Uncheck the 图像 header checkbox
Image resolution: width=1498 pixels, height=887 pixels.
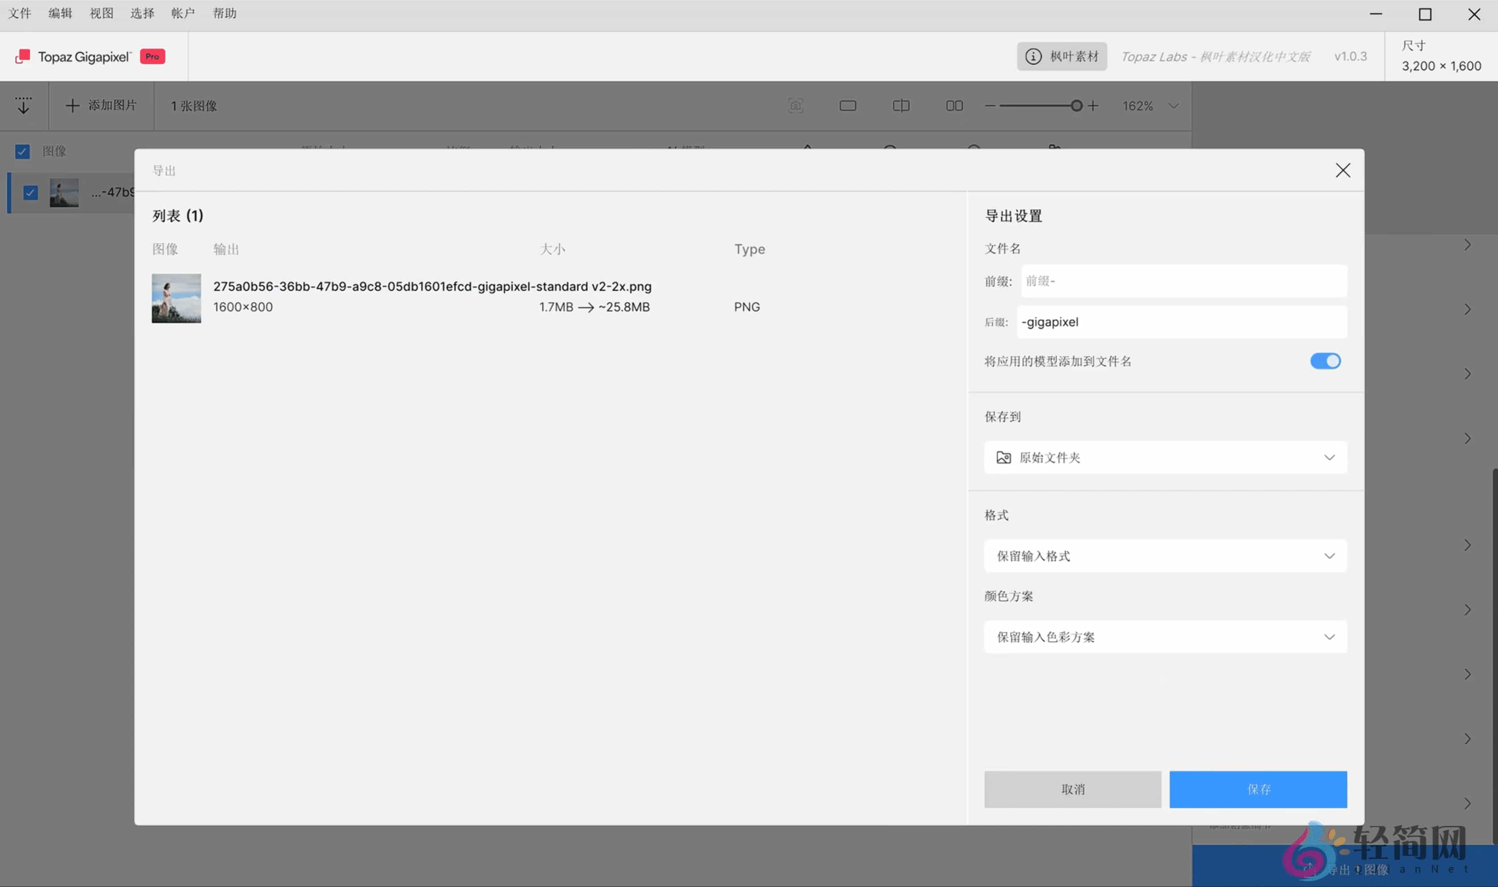pyautogui.click(x=22, y=151)
